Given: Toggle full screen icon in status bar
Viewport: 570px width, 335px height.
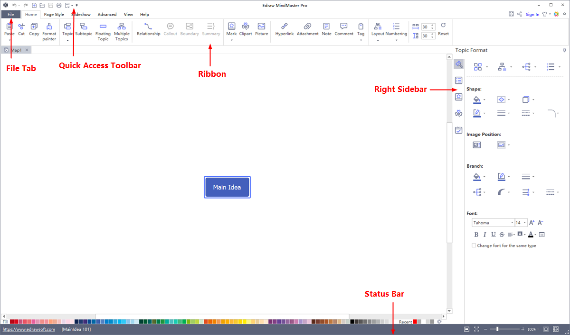Looking at the screenshot, I should click(476, 329).
